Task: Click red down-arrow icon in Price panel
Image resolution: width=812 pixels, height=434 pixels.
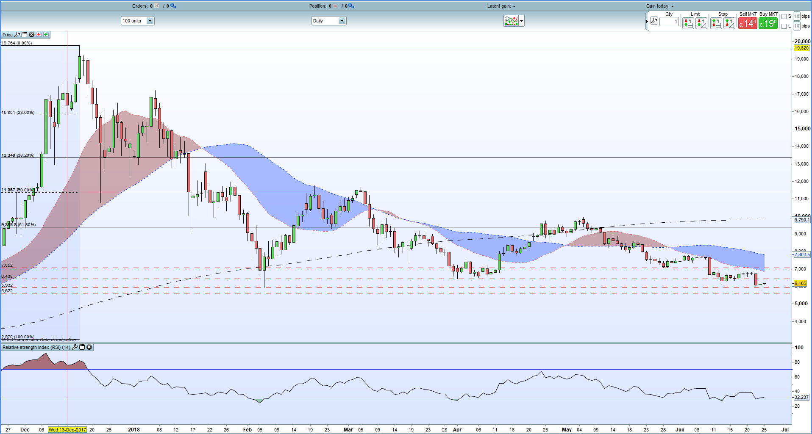Action: 39,35
